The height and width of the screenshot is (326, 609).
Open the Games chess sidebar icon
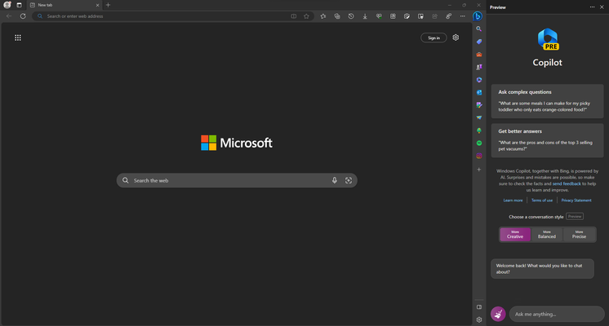(x=479, y=67)
